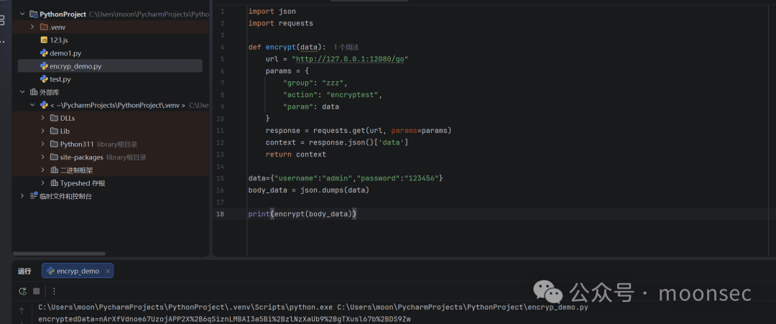Viewport: 776px width, 324px height.
Task: Close the encryp_demo run tab
Action: (108, 271)
